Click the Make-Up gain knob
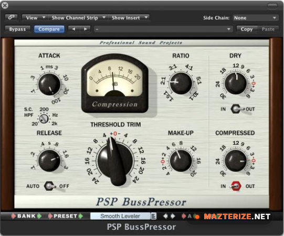The image size is (284, 236). click(x=181, y=160)
